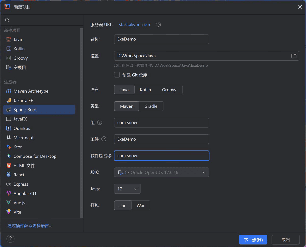Open the start.aliyun.com server URL link
The height and width of the screenshot is (247, 306).
tap(134, 25)
